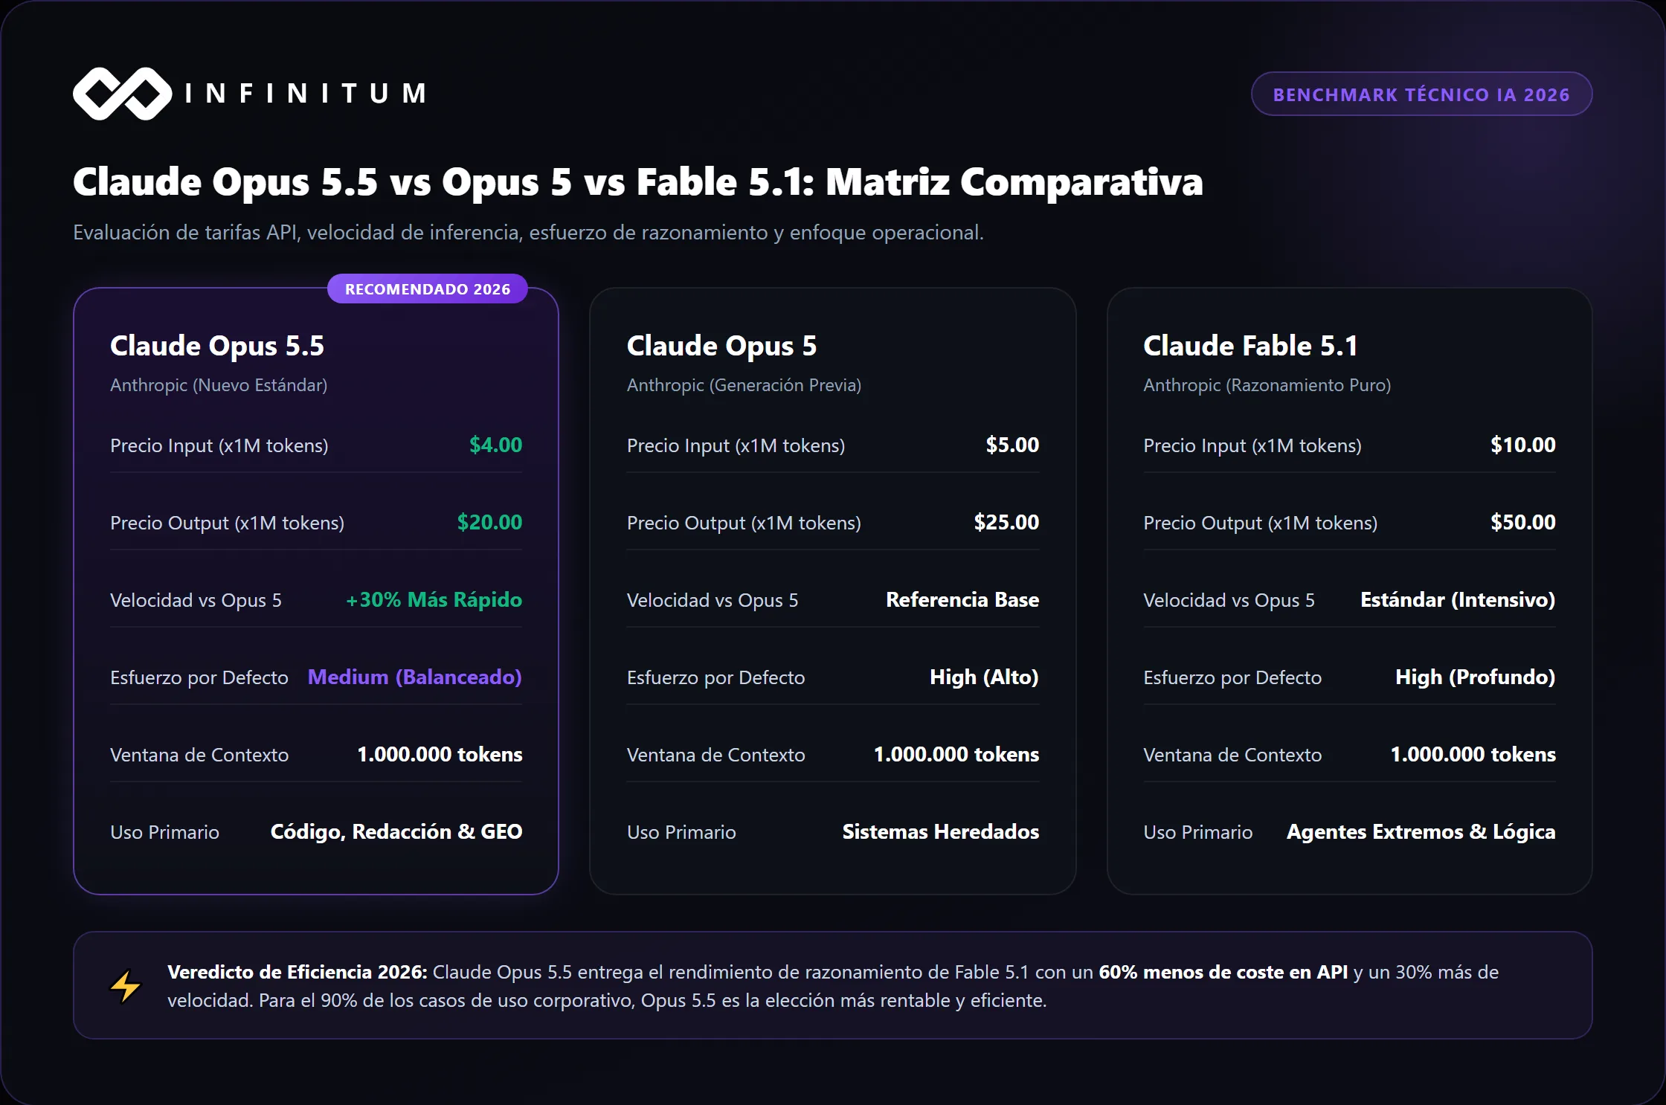Click the $5.00 input price value
The height and width of the screenshot is (1105, 1666).
1012,445
